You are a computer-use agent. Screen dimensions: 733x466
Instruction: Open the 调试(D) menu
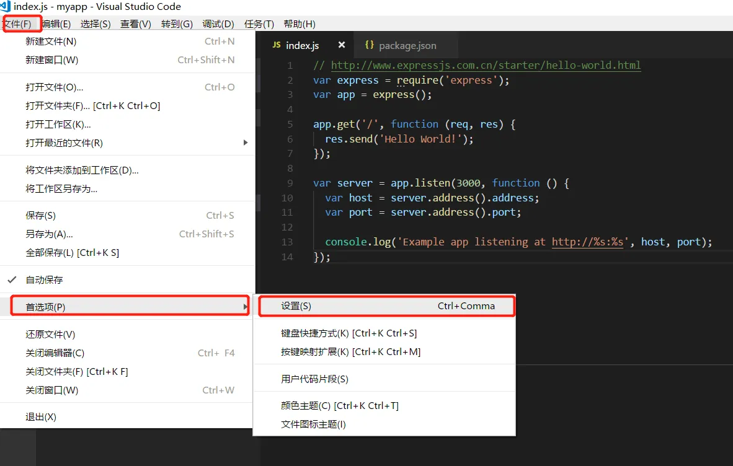[218, 24]
